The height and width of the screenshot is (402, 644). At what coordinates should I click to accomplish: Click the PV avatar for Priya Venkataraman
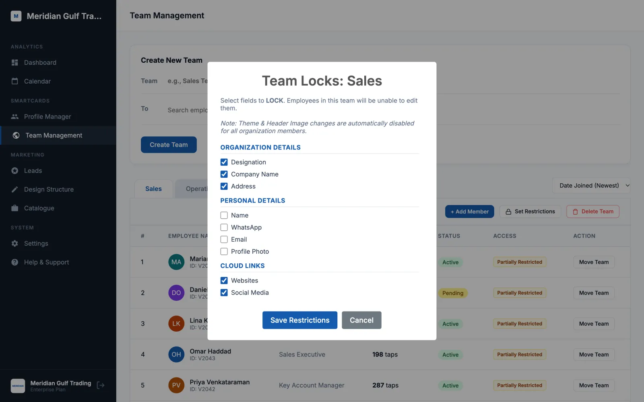point(176,385)
